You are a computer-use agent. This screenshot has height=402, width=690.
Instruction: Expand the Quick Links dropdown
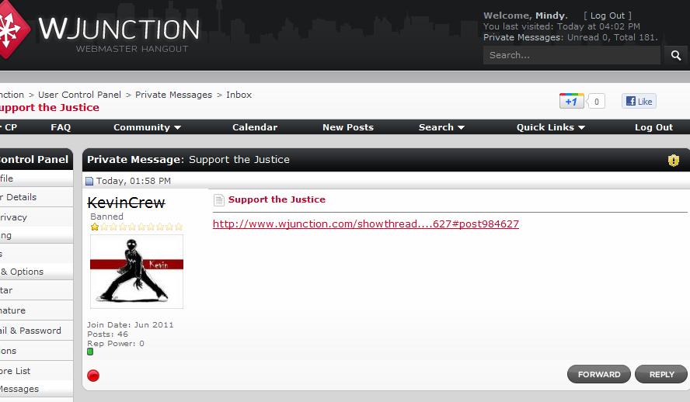click(x=550, y=127)
